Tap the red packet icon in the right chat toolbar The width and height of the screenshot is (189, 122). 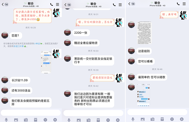click(162, 119)
